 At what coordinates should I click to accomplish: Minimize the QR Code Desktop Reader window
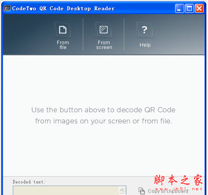(179, 9)
